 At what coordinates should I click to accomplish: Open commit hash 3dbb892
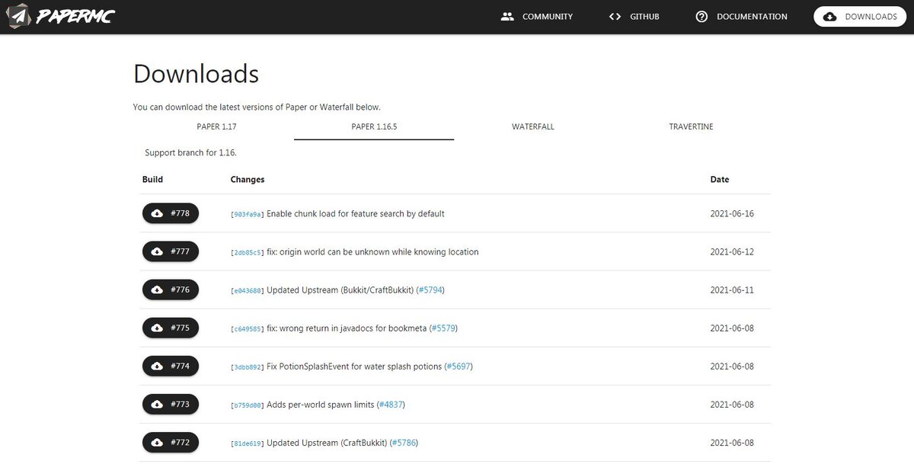[248, 366]
